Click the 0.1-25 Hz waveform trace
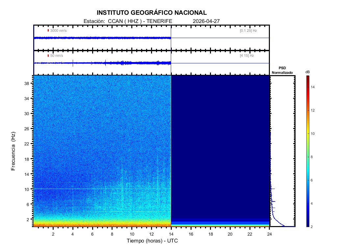This screenshot has height=252, width=337. [x=102, y=38]
